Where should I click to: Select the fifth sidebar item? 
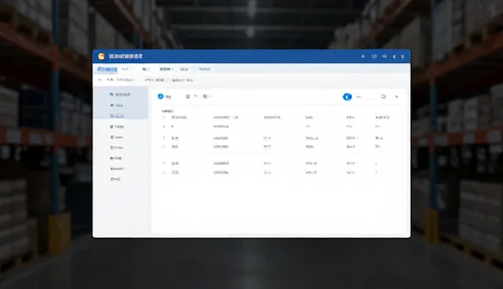(116, 137)
